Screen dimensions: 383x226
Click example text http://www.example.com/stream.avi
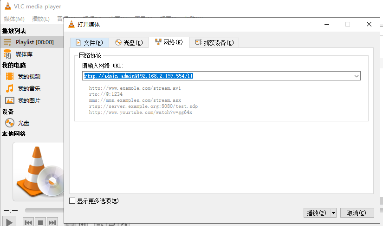point(135,88)
